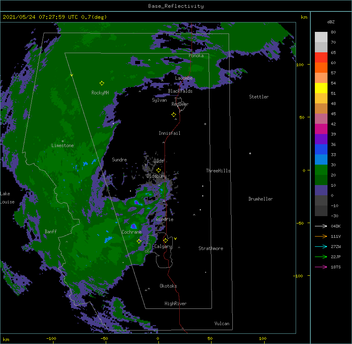Click the ThreeHills label
The image size is (352, 344).
[x=218, y=171]
